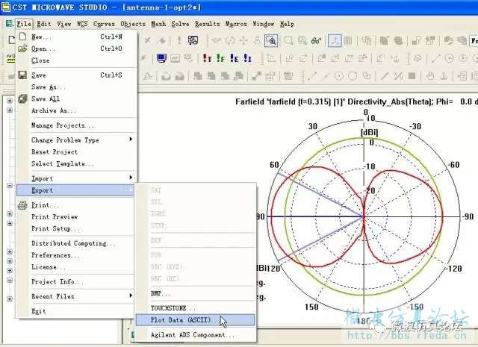Open License... dialog
Screen dimensions: 478x347
pyautogui.click(x=76, y=267)
